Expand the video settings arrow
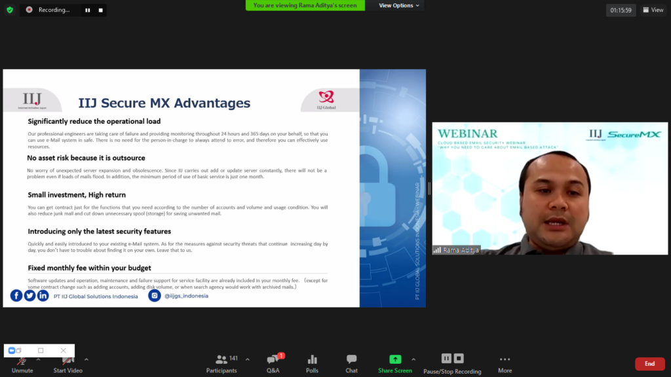671x377 pixels. click(x=86, y=359)
